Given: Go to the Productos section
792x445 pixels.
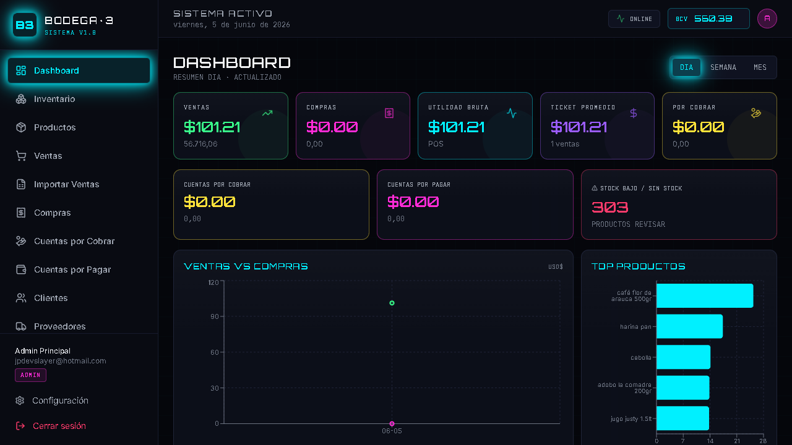Looking at the screenshot, I should click(x=79, y=127).
